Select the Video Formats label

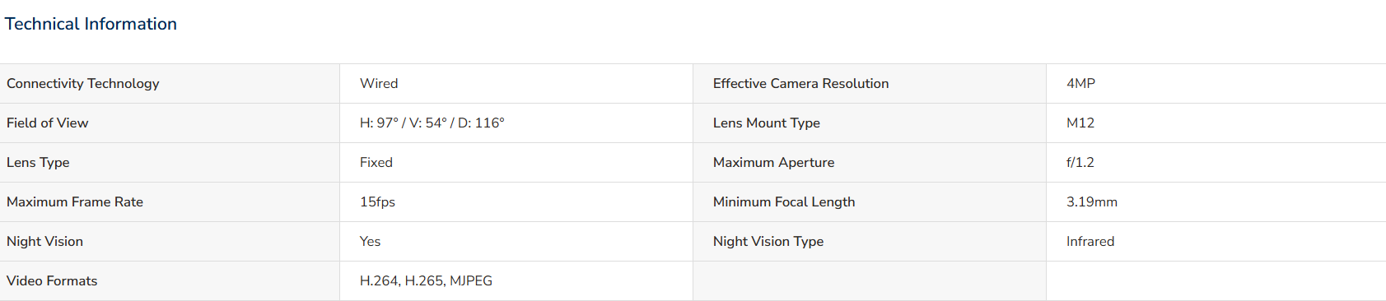pyautogui.click(x=52, y=281)
